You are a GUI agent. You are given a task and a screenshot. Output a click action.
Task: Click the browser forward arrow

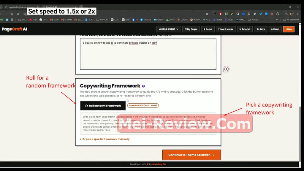point(7,14)
